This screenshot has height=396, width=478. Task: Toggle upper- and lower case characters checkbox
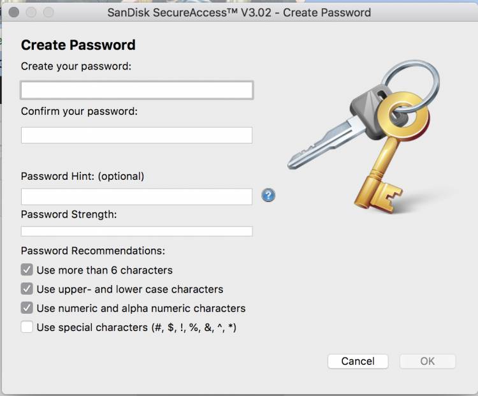click(x=27, y=289)
